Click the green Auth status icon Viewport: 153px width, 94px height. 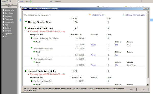31,1
